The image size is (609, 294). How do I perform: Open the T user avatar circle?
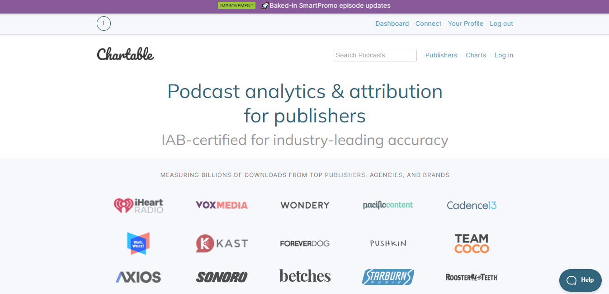(104, 23)
